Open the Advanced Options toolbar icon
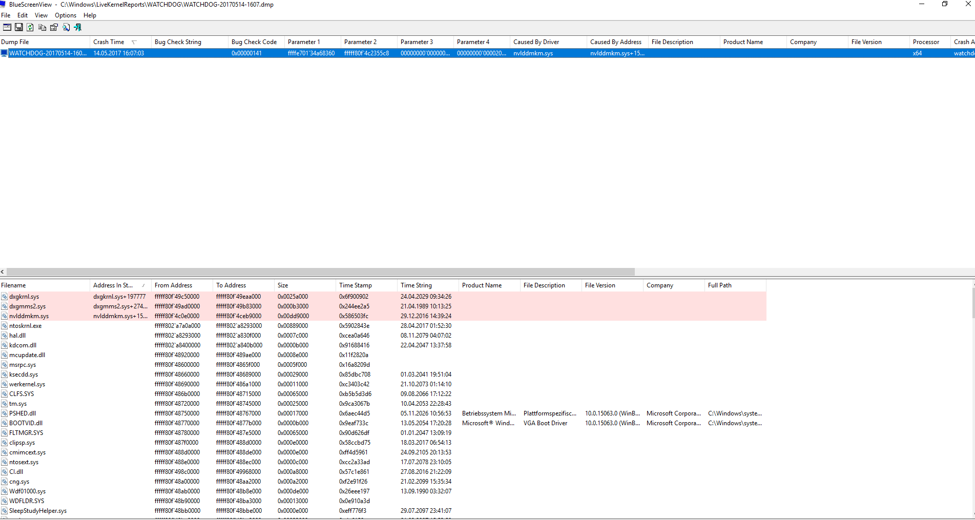 click(x=7, y=27)
